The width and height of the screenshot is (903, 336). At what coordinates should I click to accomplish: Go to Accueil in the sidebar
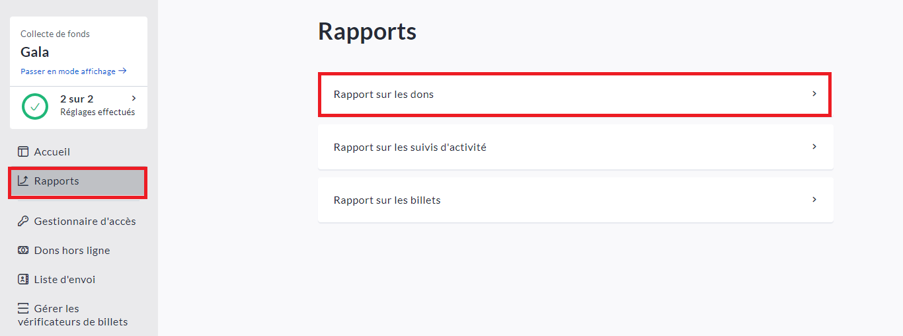52,152
